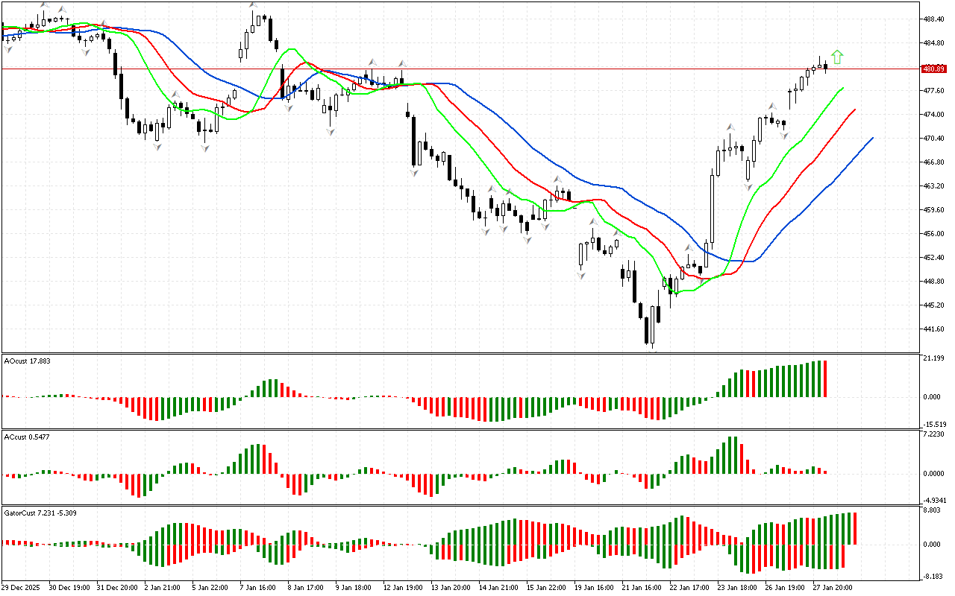This screenshot has width=955, height=596.
Task: Click the 29 Dec 2025 date label
Action: point(25,587)
